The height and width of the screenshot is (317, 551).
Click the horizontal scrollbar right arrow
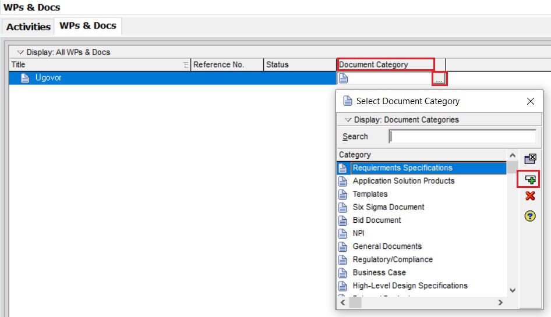click(500, 302)
